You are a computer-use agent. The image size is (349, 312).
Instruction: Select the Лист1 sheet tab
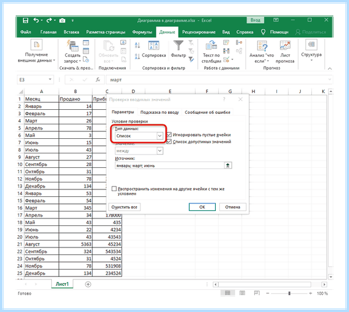click(x=62, y=284)
